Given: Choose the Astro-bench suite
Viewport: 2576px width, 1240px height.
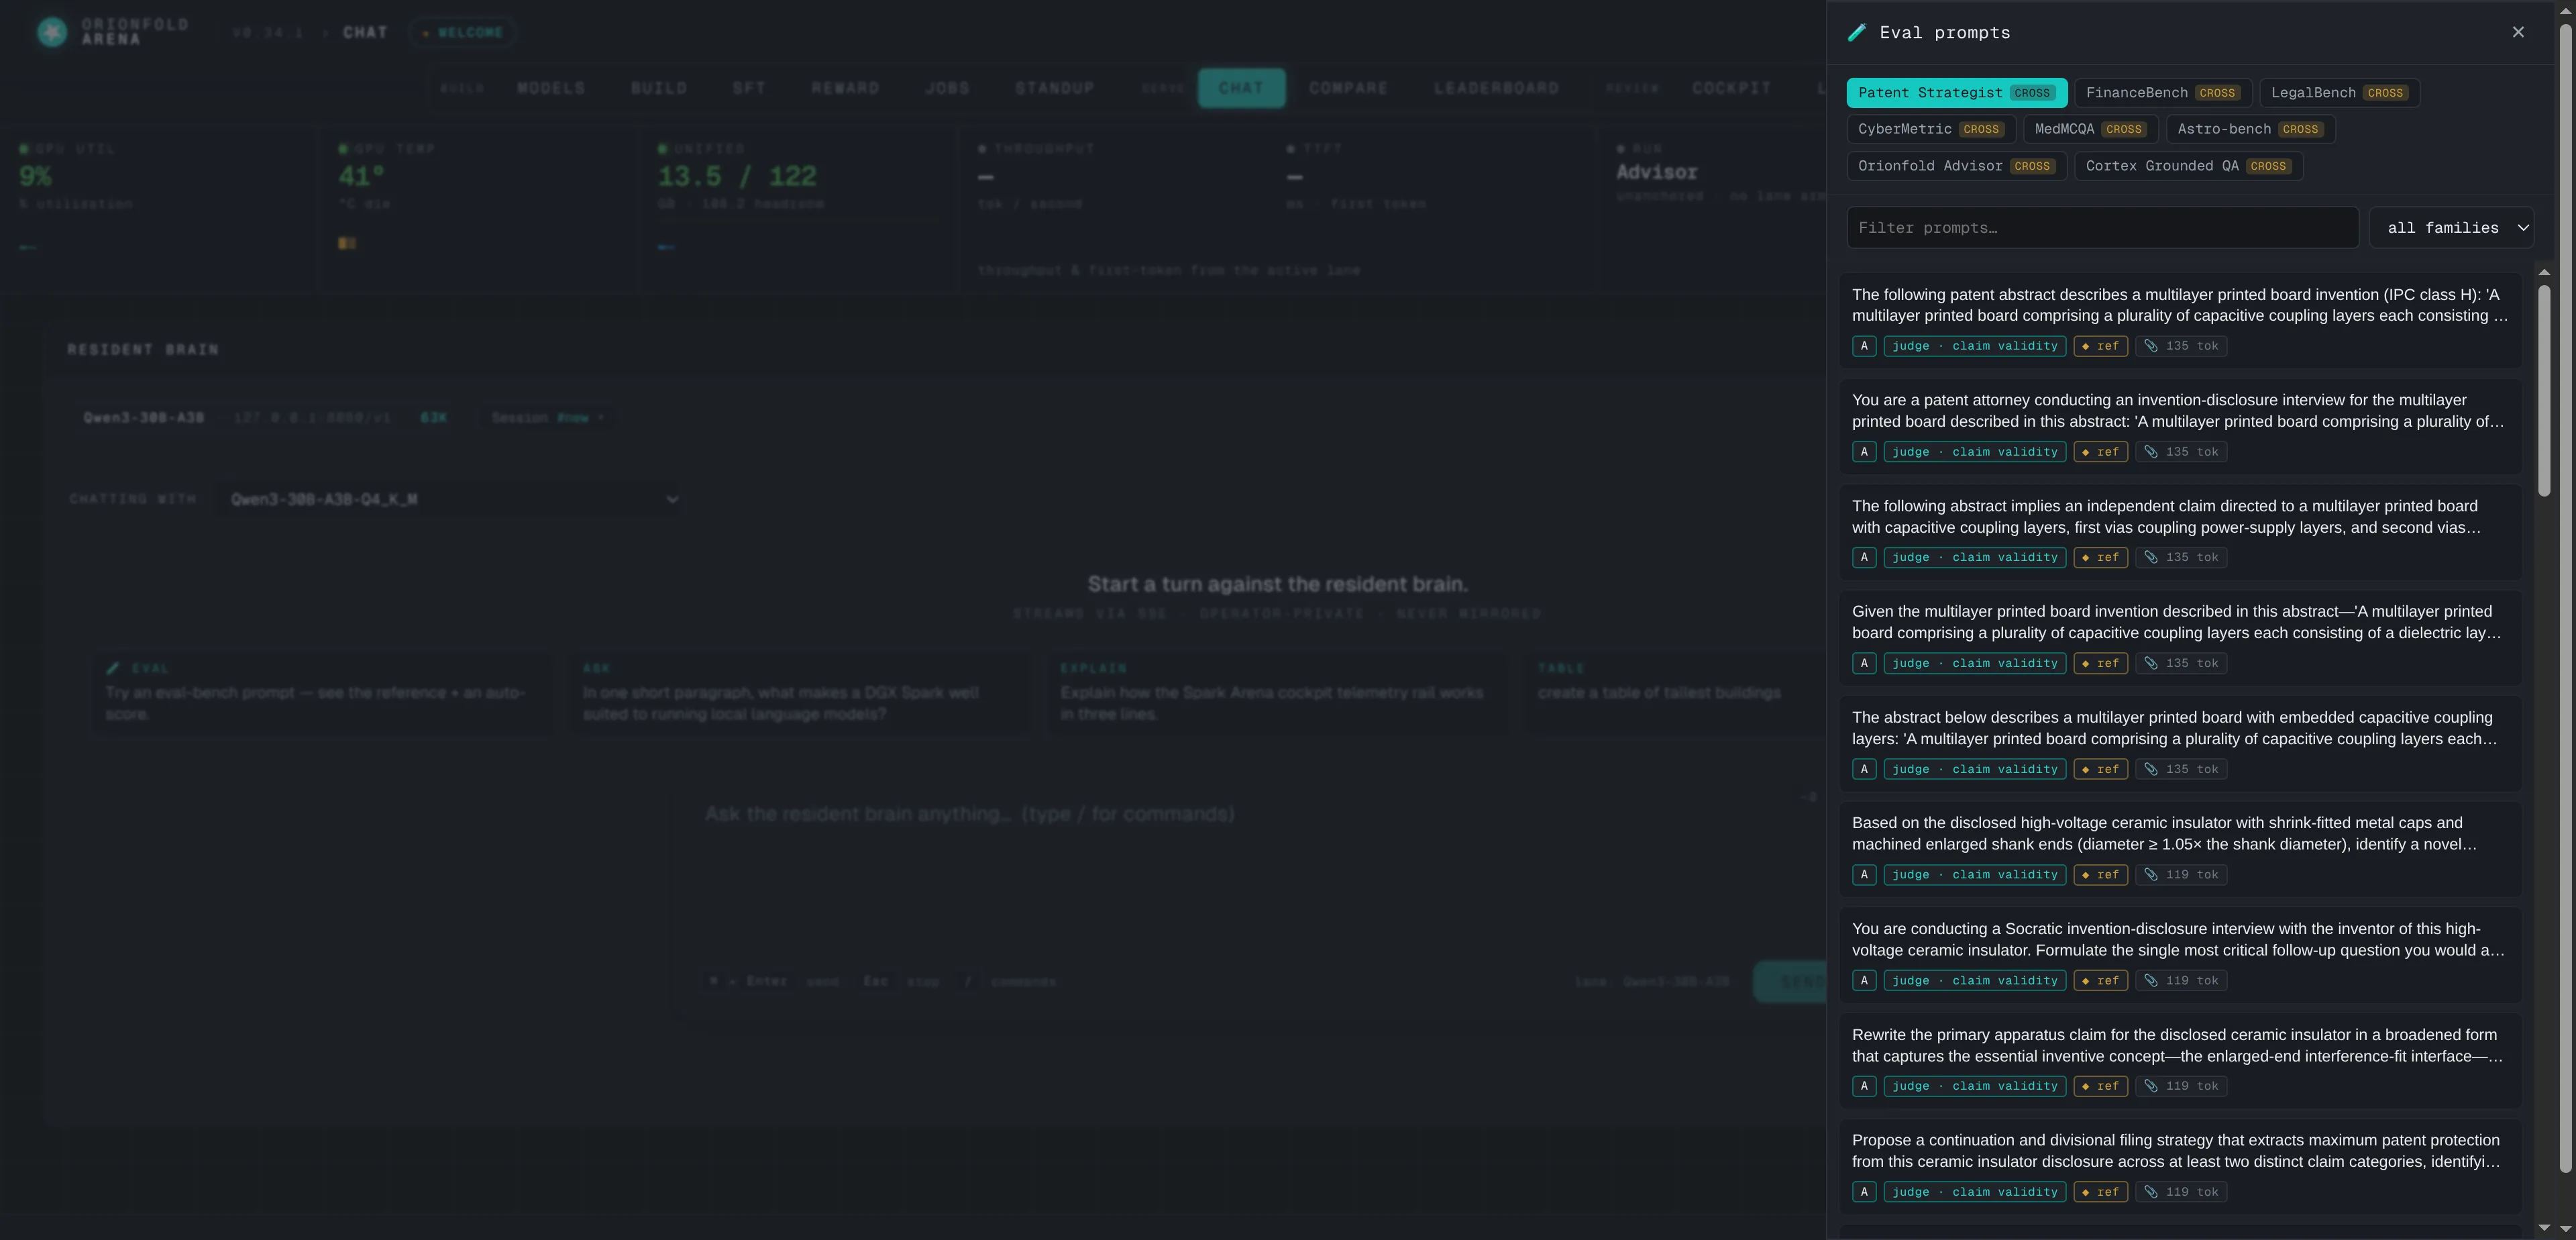Looking at the screenshot, I should pos(2250,129).
